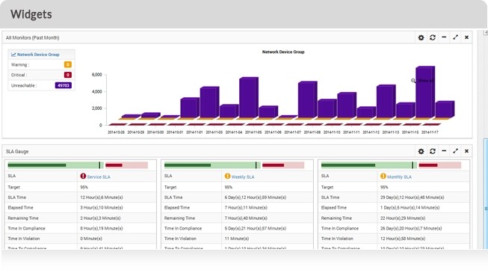Click the Warning count badge
The image size is (488, 276).
67,64
